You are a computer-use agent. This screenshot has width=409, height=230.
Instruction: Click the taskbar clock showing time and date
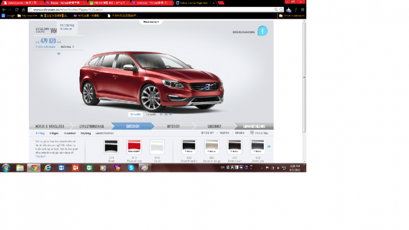pos(295,168)
